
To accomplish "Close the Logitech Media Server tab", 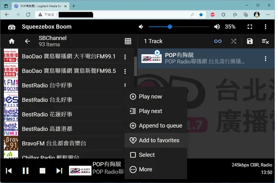I will tap(65, 6).
